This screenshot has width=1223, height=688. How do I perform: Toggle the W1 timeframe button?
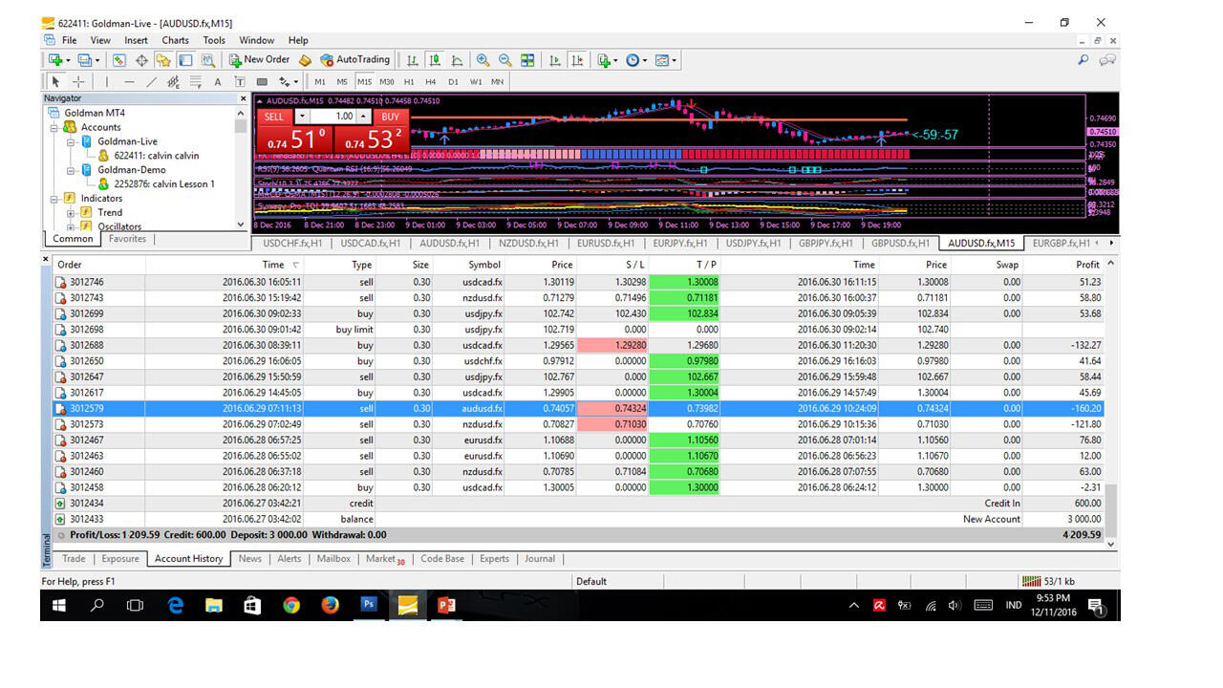476,81
